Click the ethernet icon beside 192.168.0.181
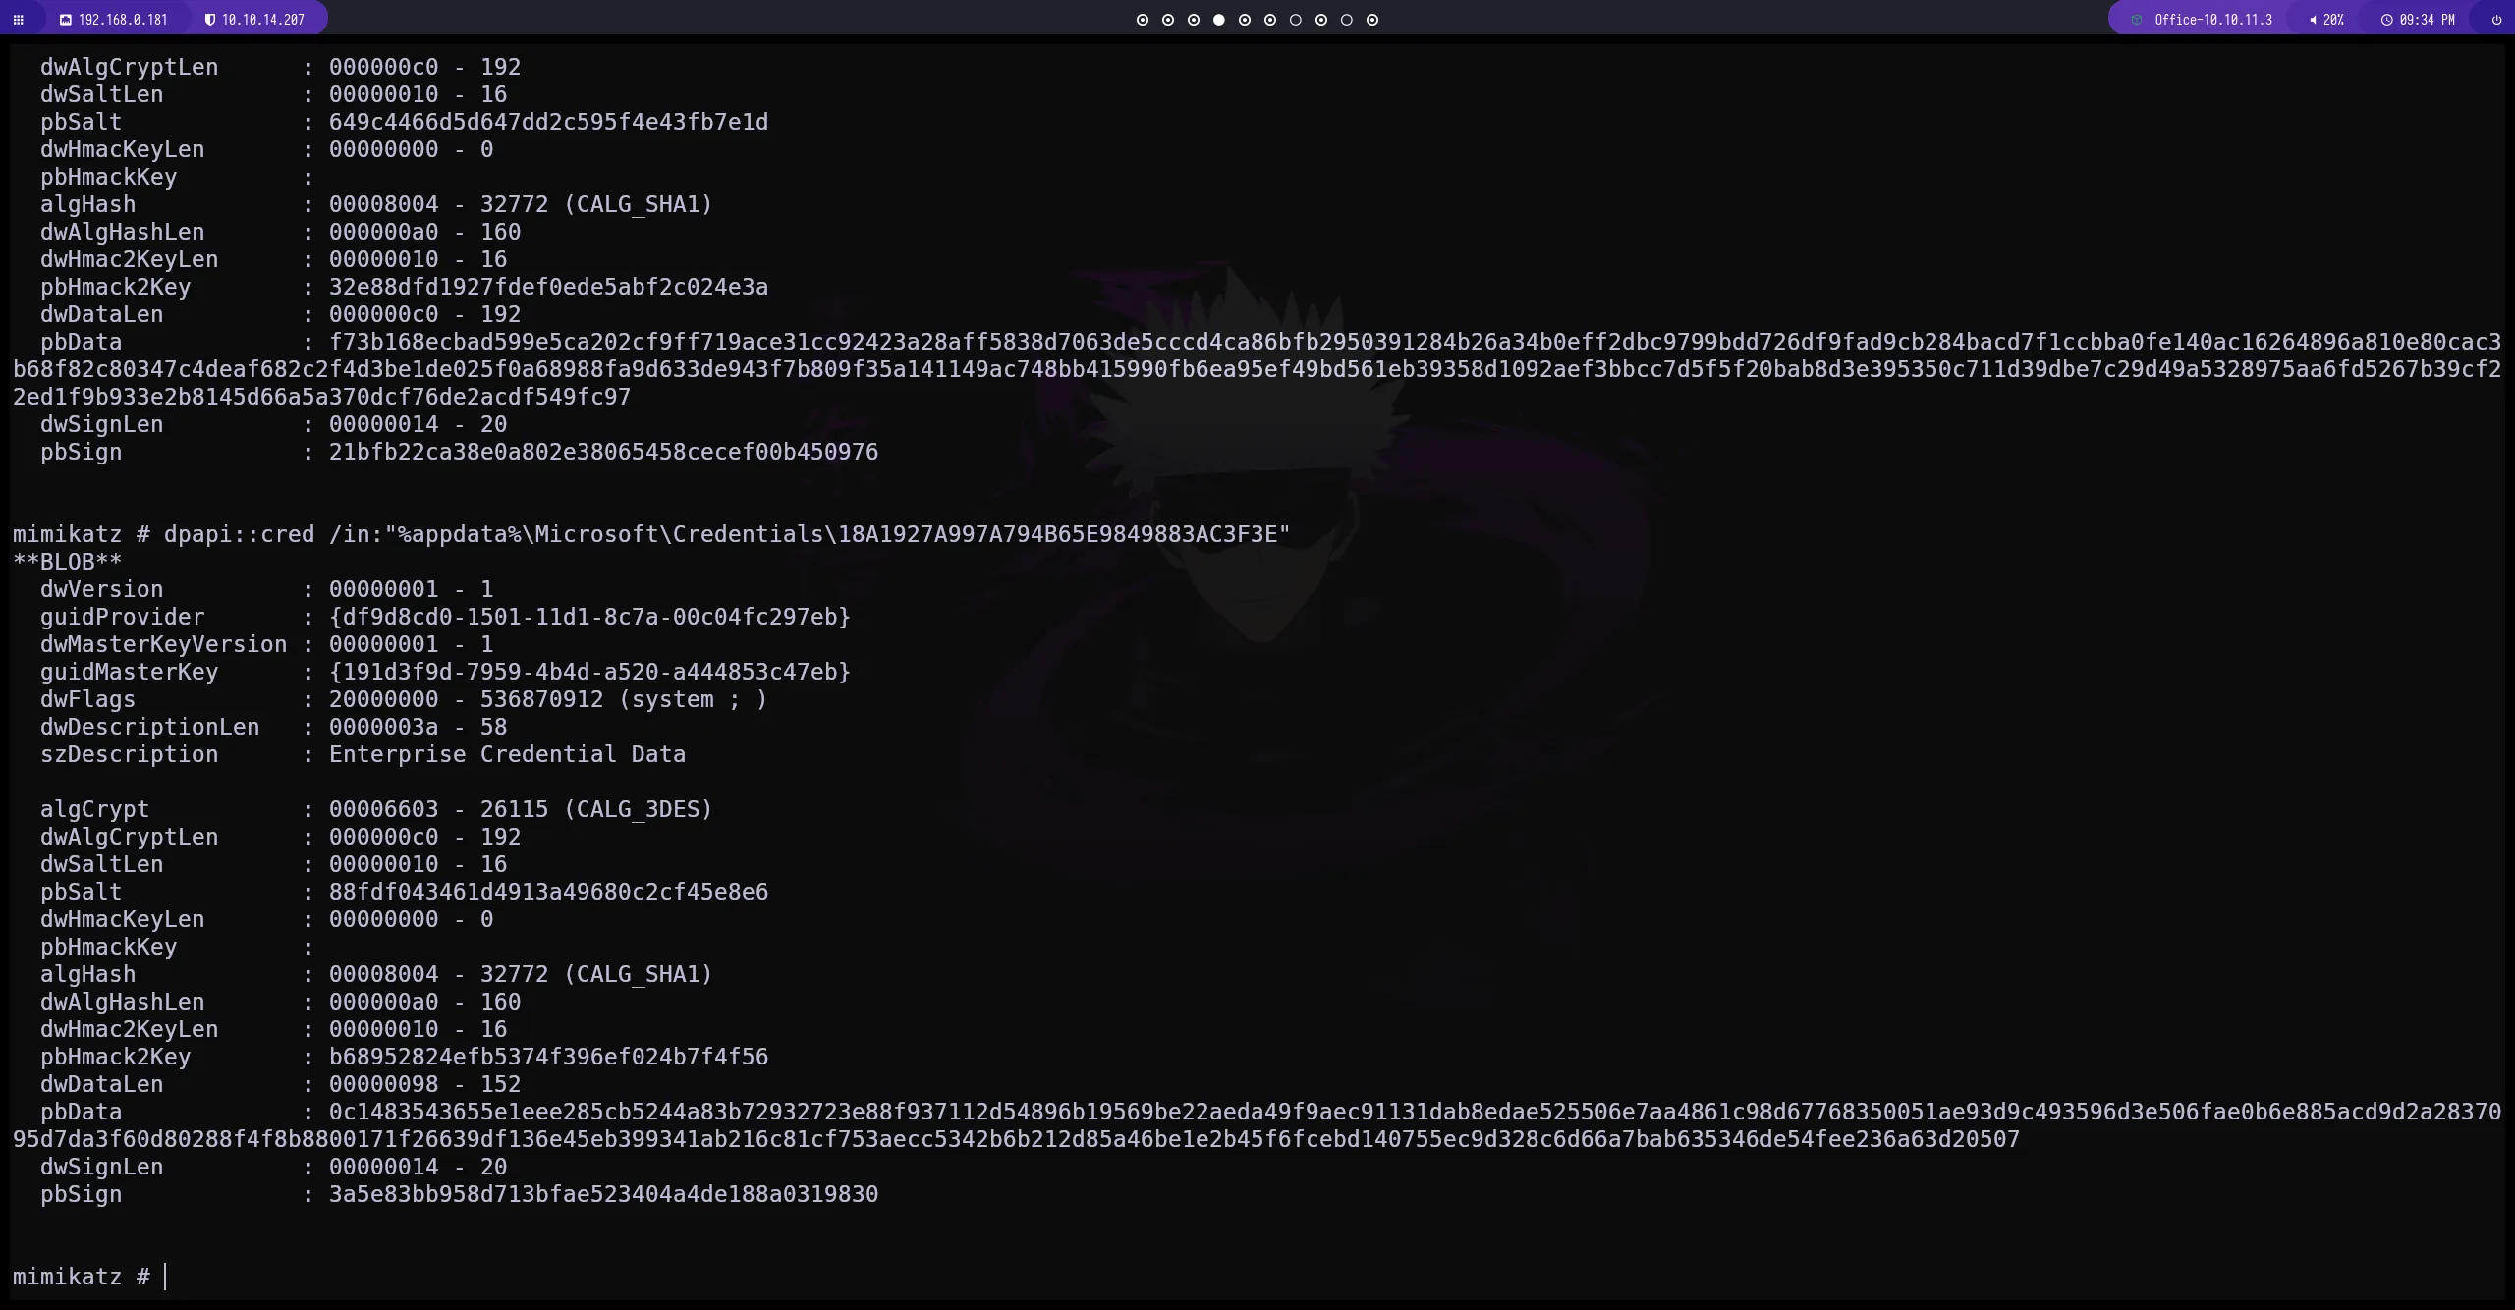The image size is (2515, 1310). 66,20
